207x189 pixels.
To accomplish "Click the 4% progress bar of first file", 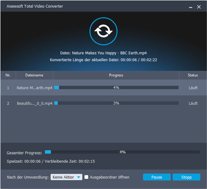I will point(116,88).
